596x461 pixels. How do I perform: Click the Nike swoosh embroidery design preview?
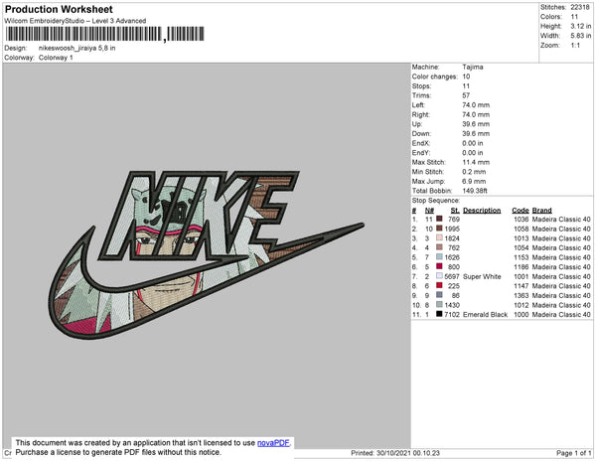(206, 254)
